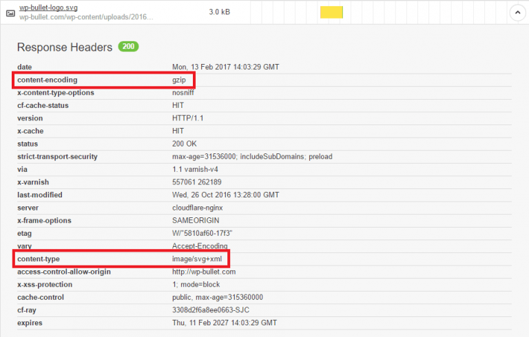
Task: Select the gzip value
Action: tap(179, 80)
